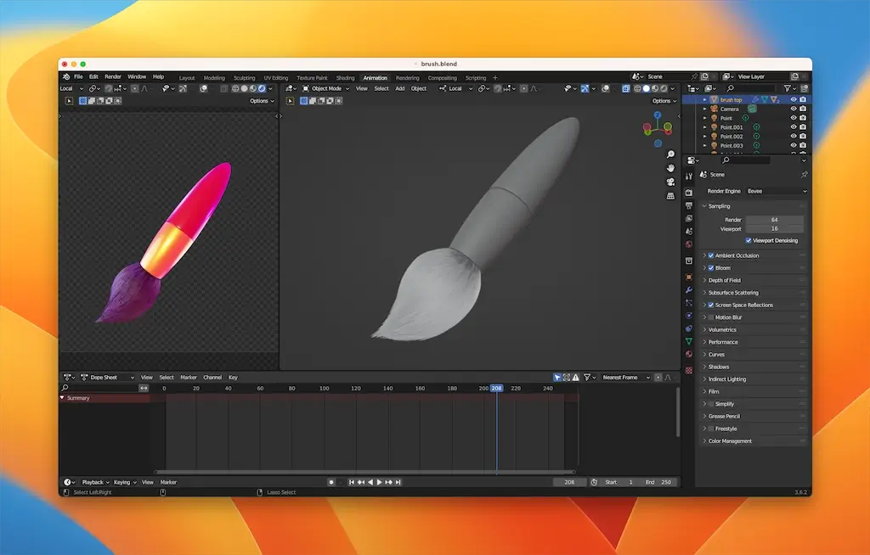This screenshot has height=555, width=870.
Task: Switch to the Shading workspace tab
Action: click(345, 77)
